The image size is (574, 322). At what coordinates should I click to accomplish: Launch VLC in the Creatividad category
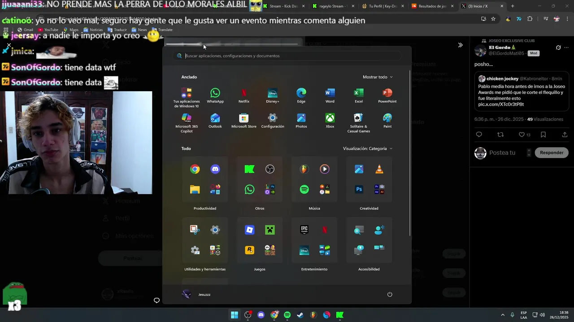pos(379,169)
